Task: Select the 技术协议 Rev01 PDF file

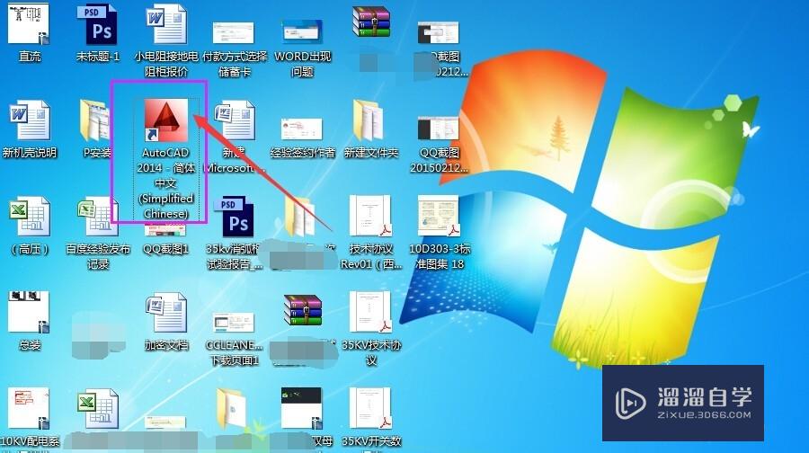Action: (370, 217)
